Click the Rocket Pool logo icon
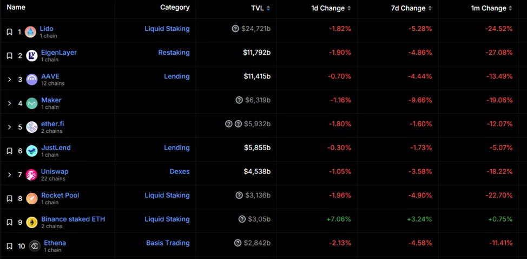This screenshot has height=259, width=527. 32,199
